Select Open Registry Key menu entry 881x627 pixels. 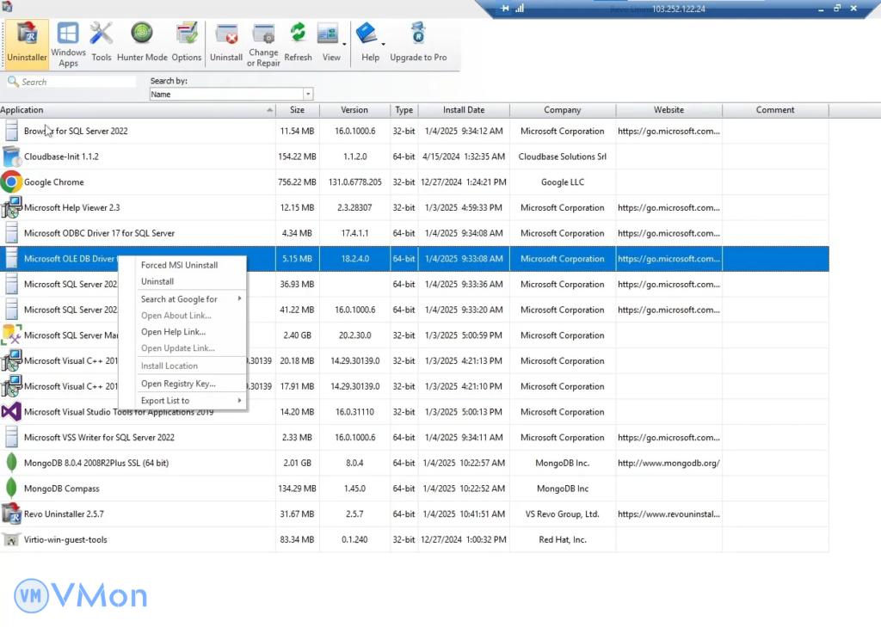point(178,384)
